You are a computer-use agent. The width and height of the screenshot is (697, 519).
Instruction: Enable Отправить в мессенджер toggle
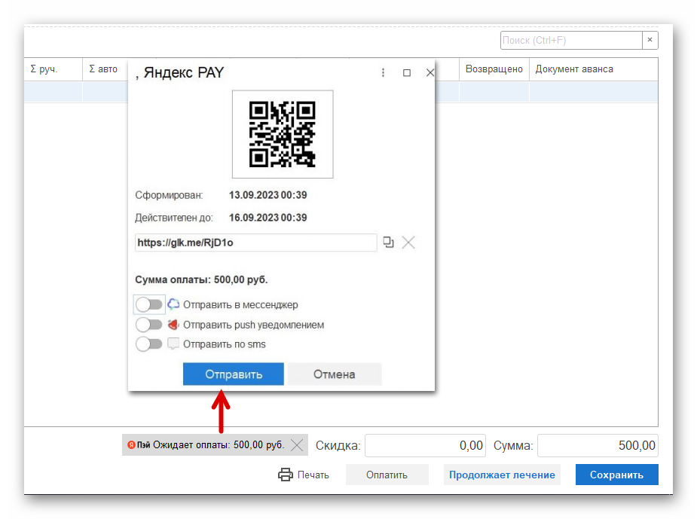pyautogui.click(x=149, y=304)
